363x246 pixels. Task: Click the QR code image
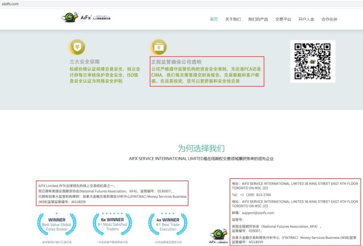[x=312, y=61]
